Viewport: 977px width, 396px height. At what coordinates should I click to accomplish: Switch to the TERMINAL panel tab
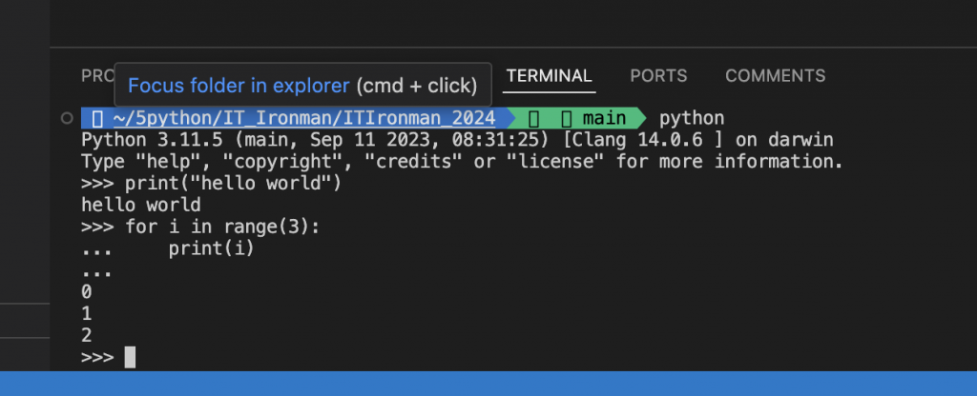(549, 76)
